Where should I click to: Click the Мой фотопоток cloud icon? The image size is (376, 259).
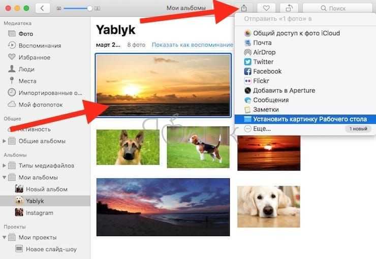[12, 104]
